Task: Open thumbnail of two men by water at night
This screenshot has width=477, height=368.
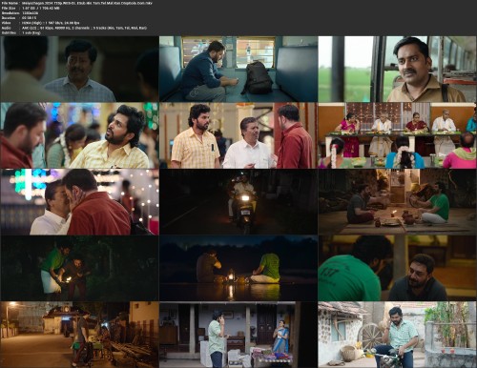Action: point(238,268)
